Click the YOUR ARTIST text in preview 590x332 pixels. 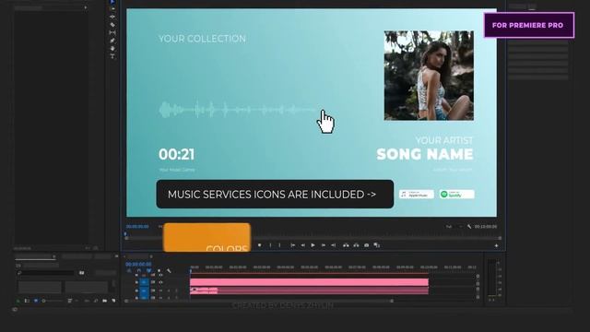(444, 140)
